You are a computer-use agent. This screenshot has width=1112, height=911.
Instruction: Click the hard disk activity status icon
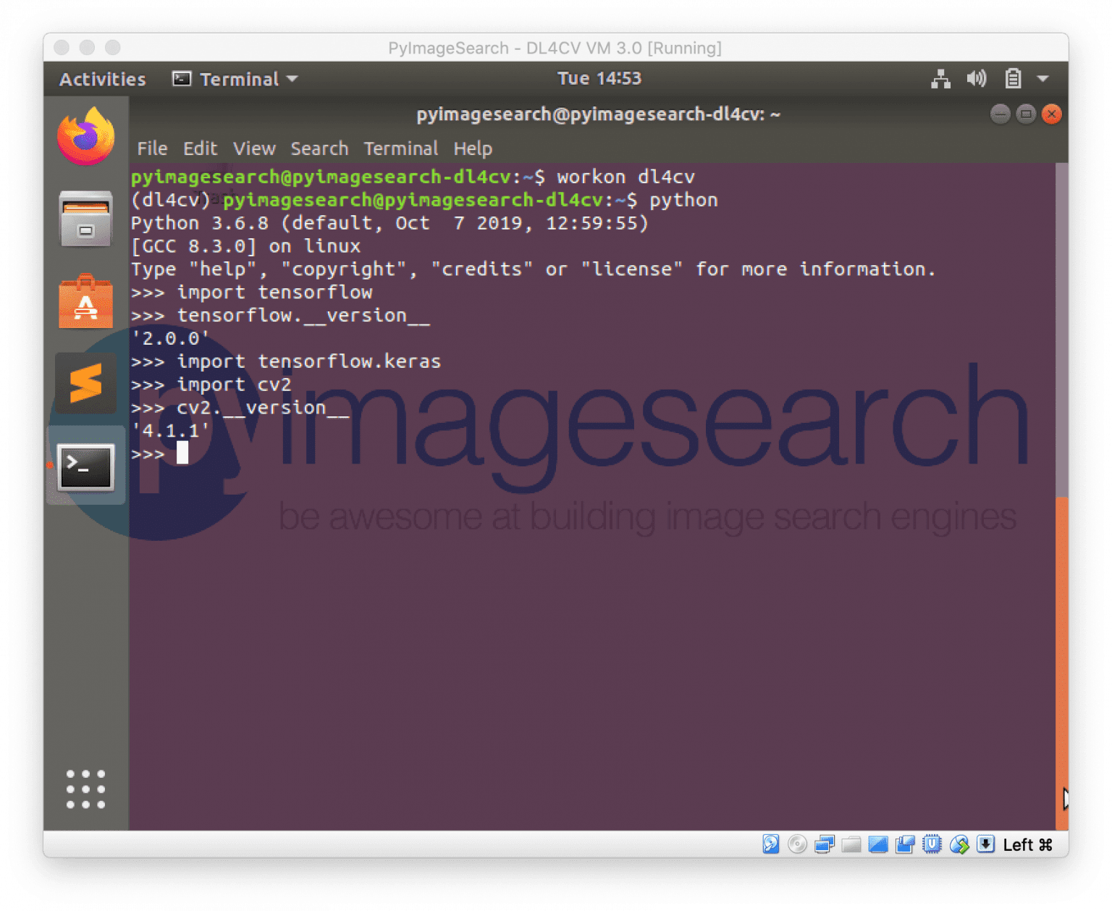click(x=770, y=844)
